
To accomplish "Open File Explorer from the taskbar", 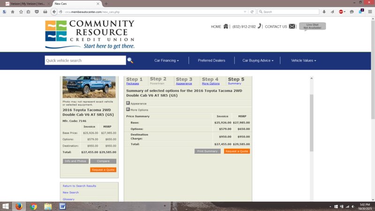I will pos(48,206).
